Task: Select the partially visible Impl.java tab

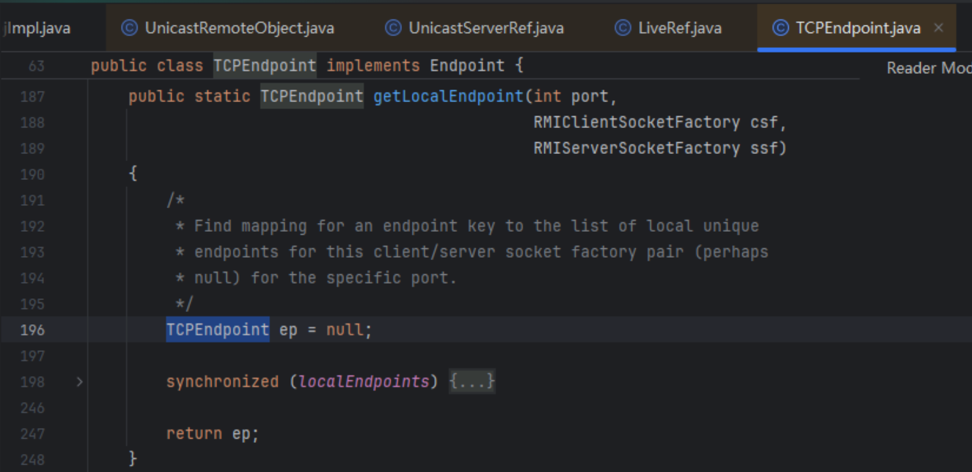Action: click(38, 28)
